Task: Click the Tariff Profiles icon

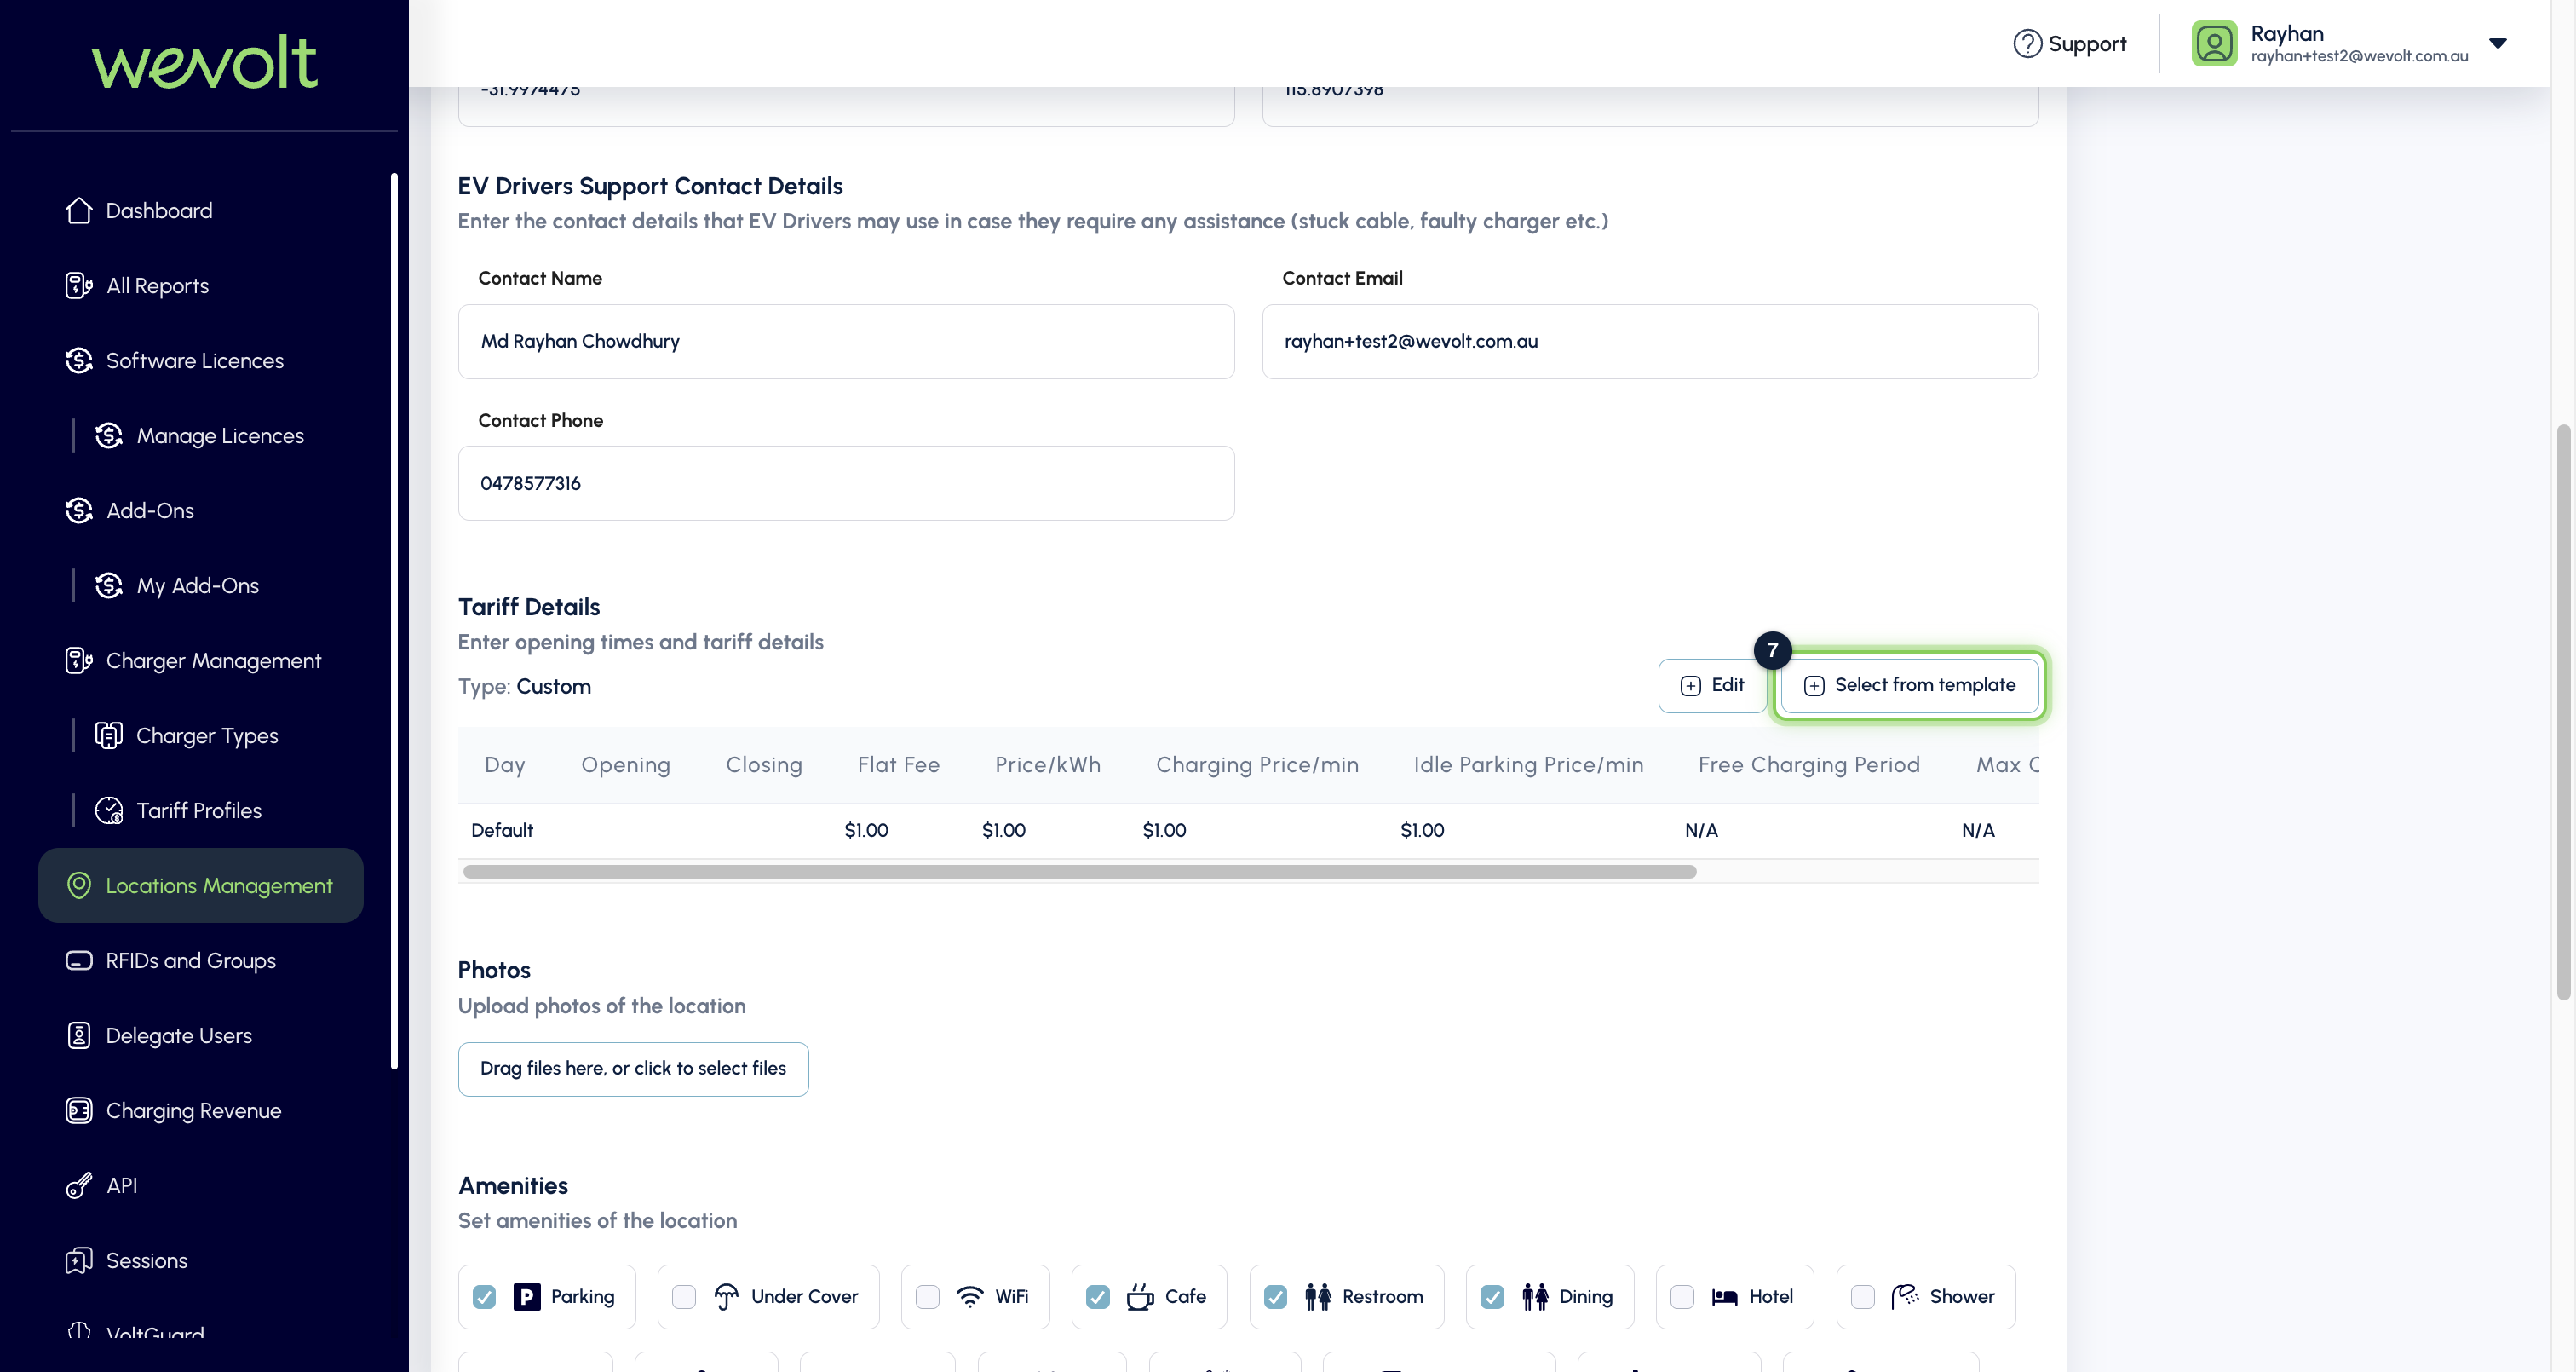Action: click(109, 810)
